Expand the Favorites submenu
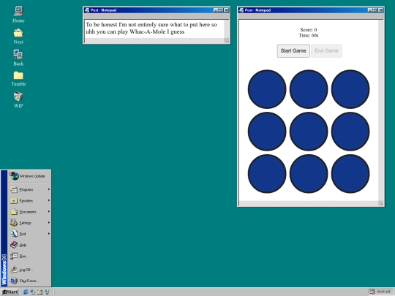Screen dimensions: 395x296 [x=29, y=200]
